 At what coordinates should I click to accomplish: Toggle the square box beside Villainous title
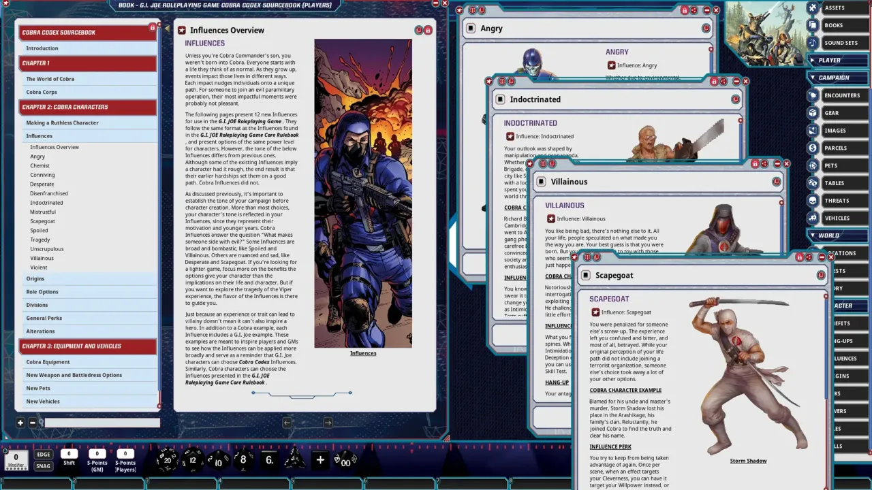541,182
